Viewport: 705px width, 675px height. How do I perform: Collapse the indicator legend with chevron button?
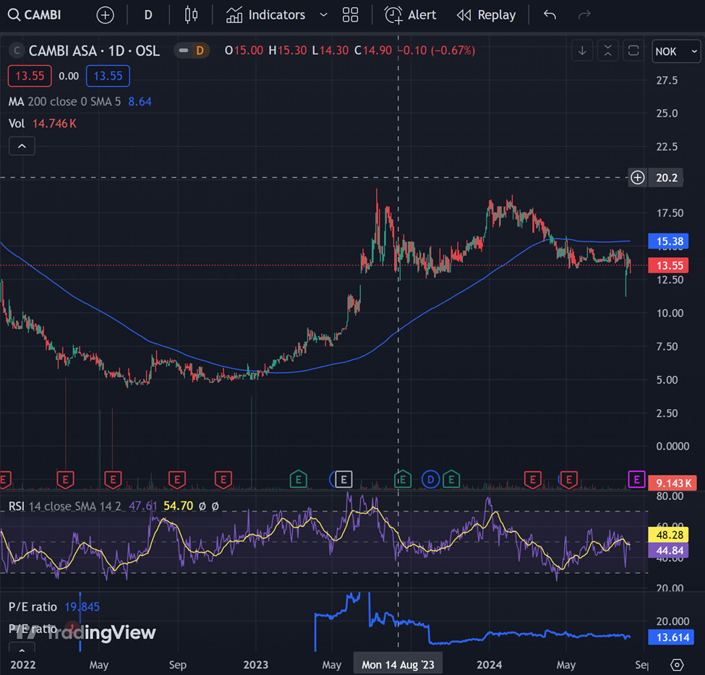click(x=22, y=146)
